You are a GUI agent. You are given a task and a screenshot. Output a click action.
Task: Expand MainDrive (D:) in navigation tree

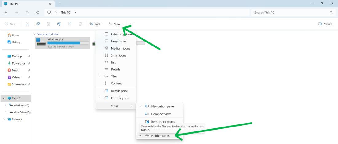(x=6, y=112)
